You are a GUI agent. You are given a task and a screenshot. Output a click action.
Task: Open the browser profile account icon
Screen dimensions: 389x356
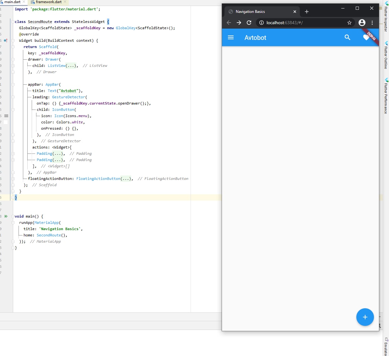362,23
